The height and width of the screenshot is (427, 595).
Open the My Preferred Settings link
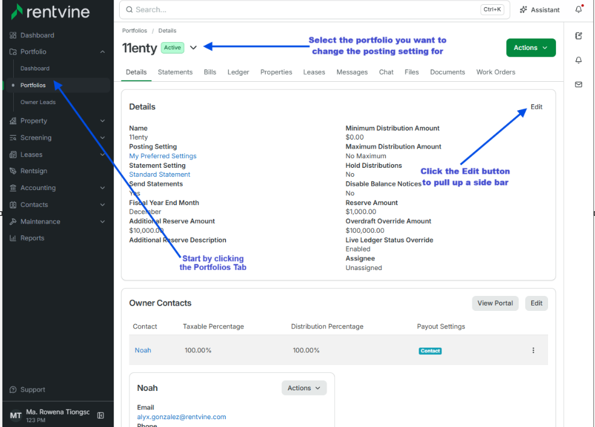tap(163, 156)
